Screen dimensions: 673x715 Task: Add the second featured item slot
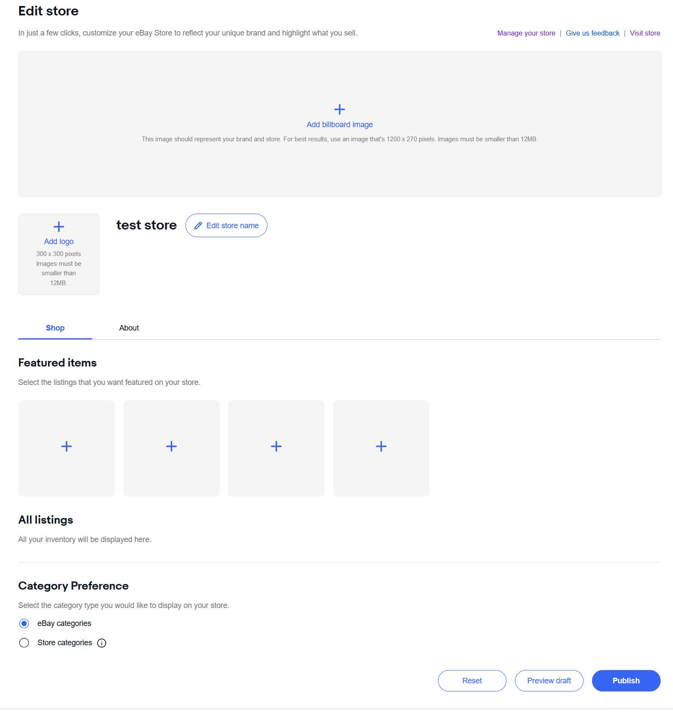point(171,448)
